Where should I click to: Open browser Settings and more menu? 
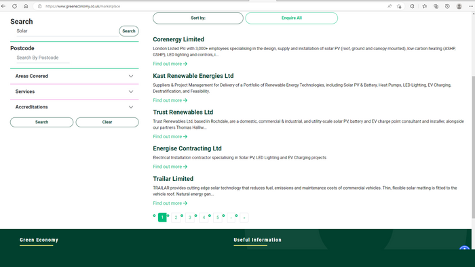click(x=471, y=6)
